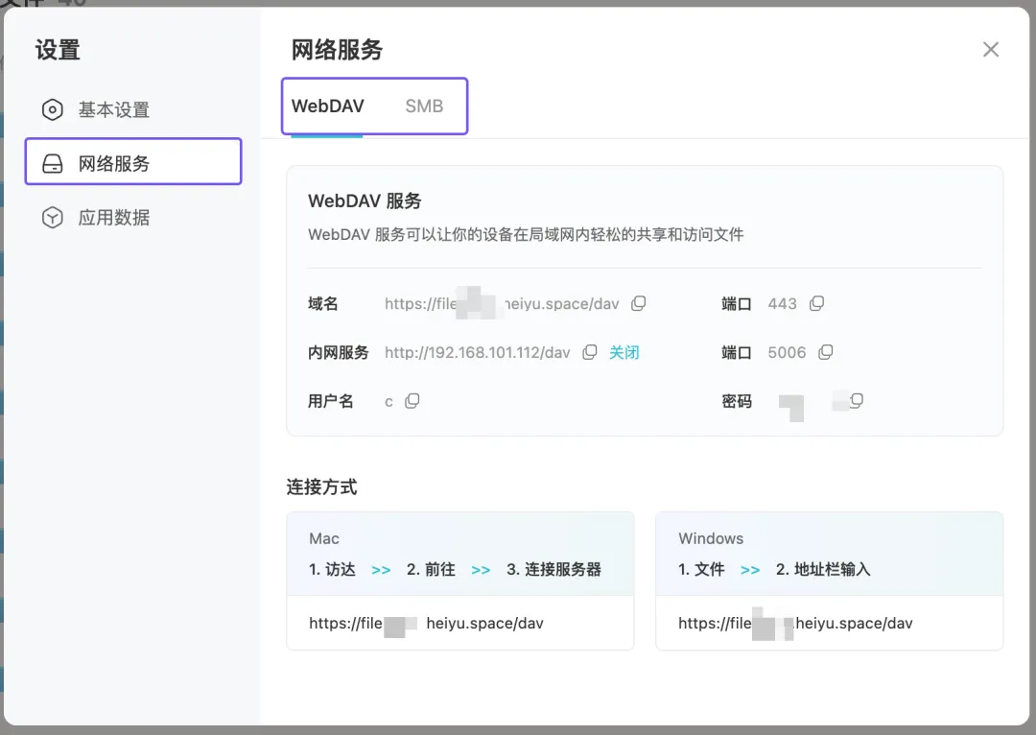Click Mac step 3. 连接服务器
Image resolution: width=1036 pixels, height=735 pixels.
553,569
